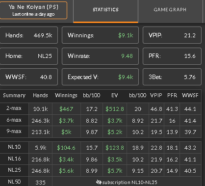Click the 3Bet 5.76 stat box
Image resolution: width=205 pixels, height=186 pixels.
(x=172, y=77)
